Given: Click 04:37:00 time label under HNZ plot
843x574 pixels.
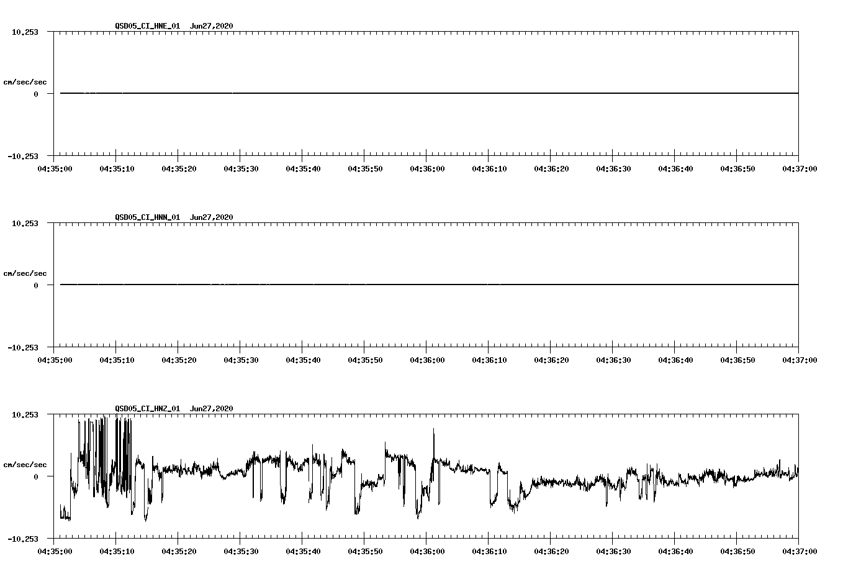Looking at the screenshot, I should [800, 551].
